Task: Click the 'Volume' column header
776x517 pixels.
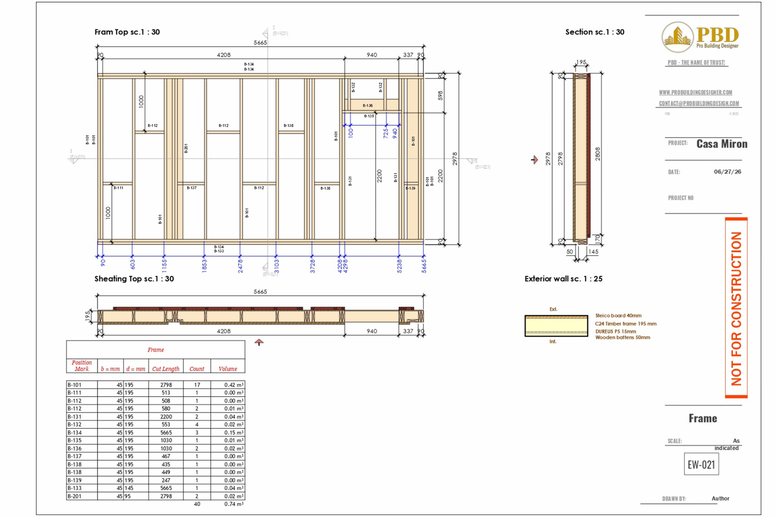Action: tap(228, 369)
